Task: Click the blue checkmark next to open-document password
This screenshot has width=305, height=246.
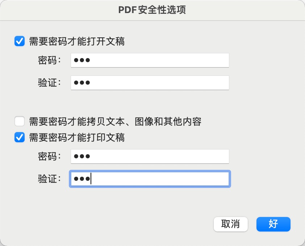Action: 20,41
